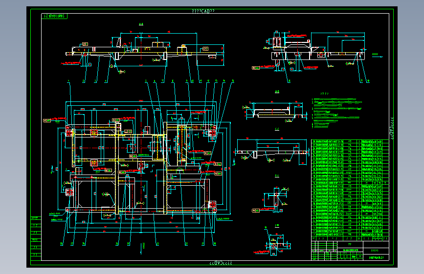Screen dimensions: 424x274
Task: Click the mirrored drawing number box in the top-left corner
Action: 54,16
